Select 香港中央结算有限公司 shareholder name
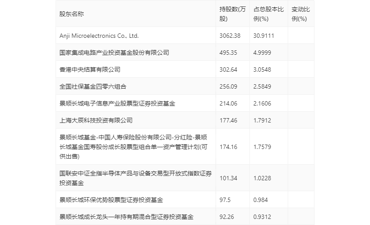The width and height of the screenshot is (370, 225). click(90, 69)
